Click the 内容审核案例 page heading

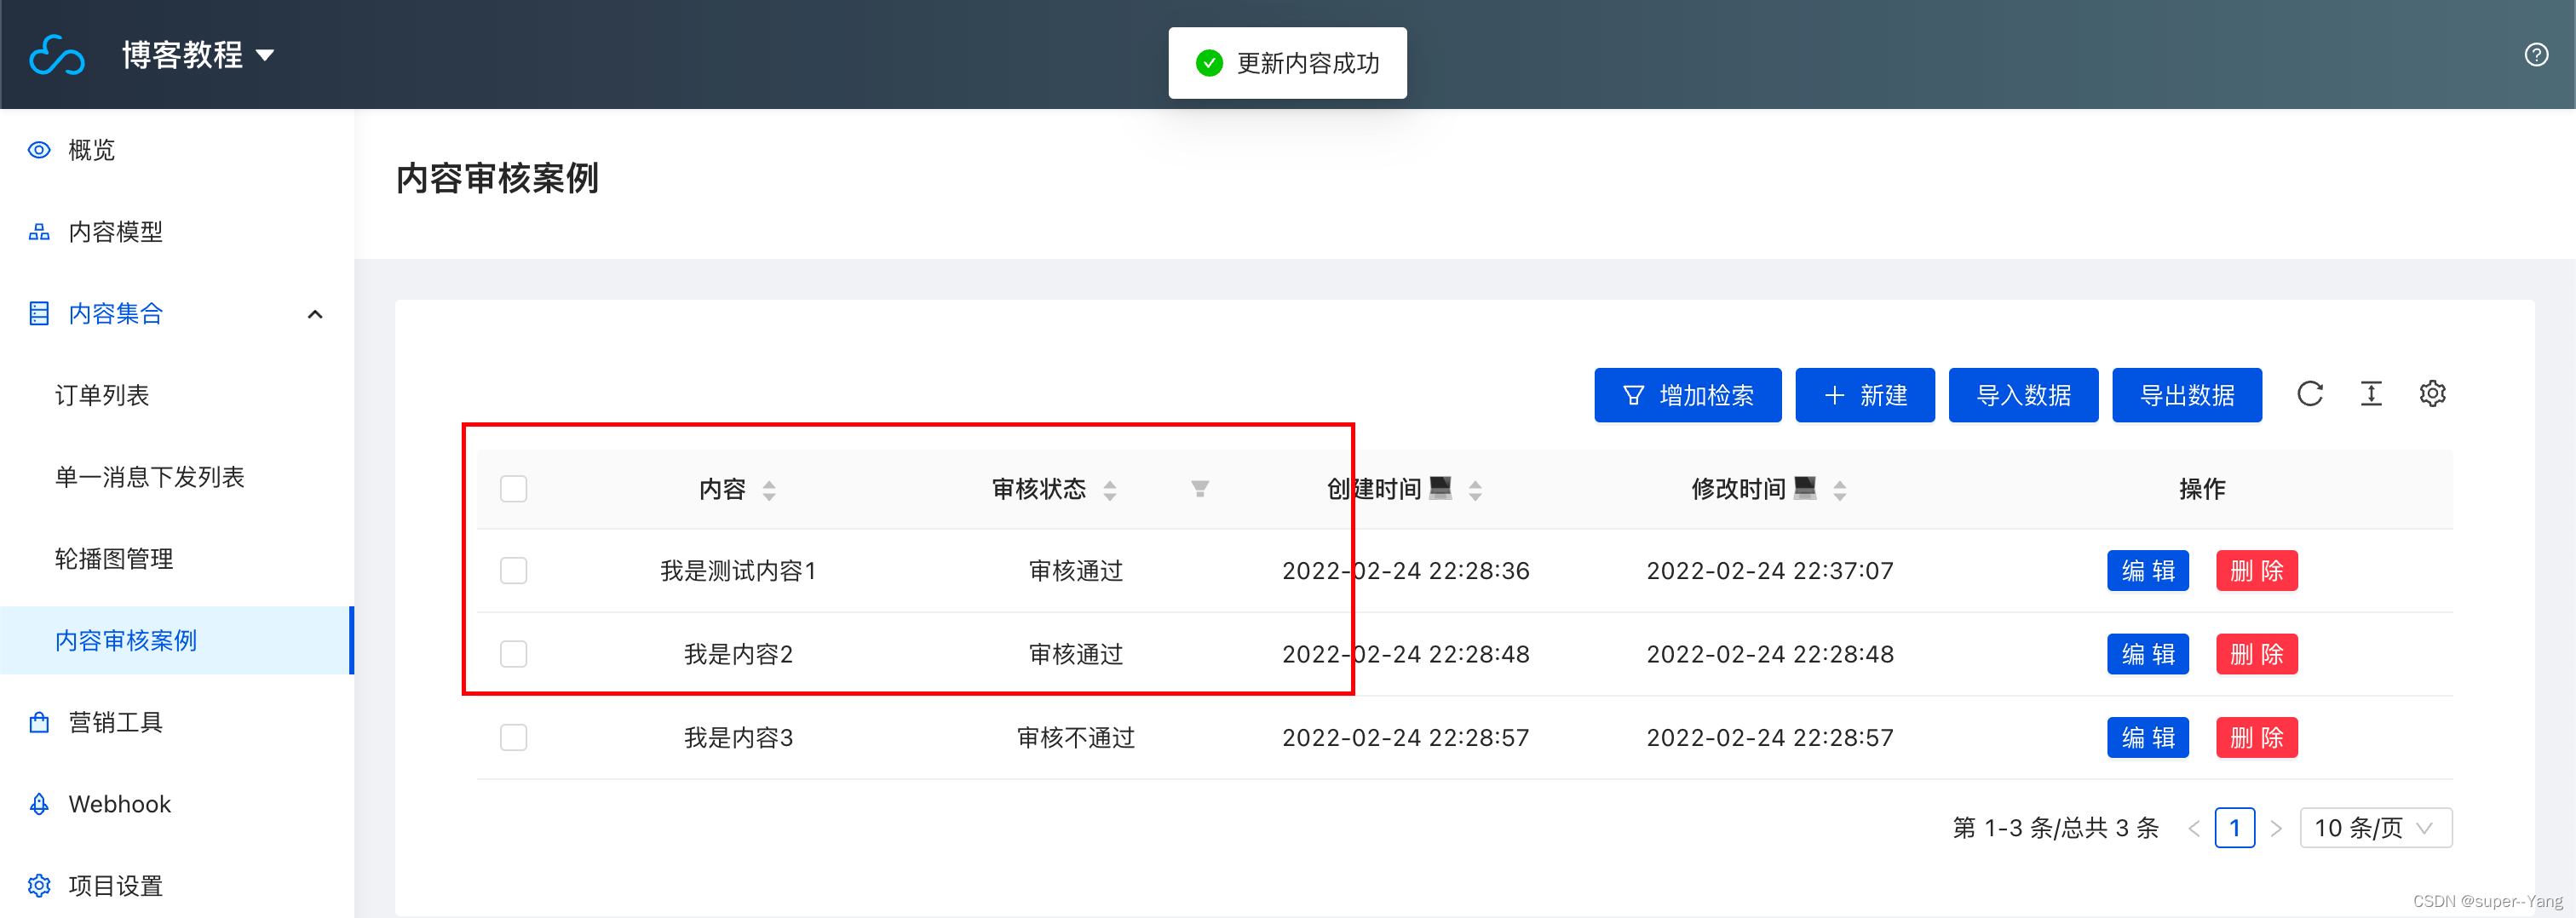coord(497,178)
